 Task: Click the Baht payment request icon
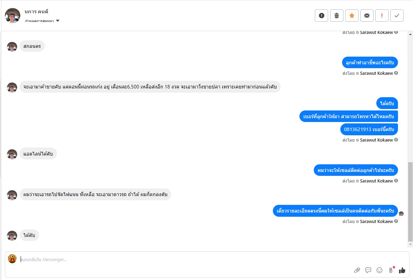click(x=391, y=270)
